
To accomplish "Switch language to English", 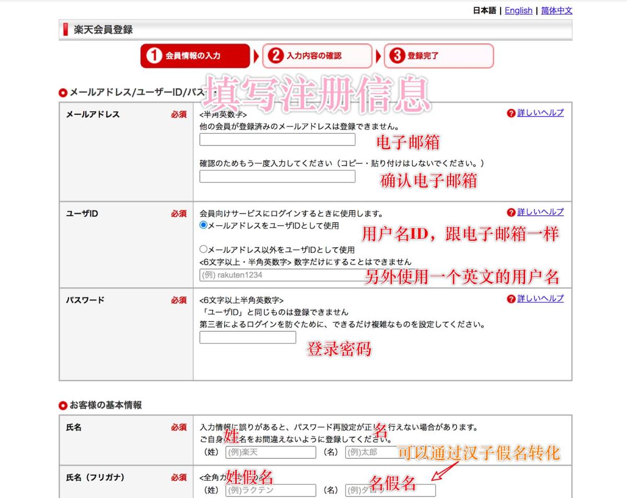I will click(x=518, y=10).
